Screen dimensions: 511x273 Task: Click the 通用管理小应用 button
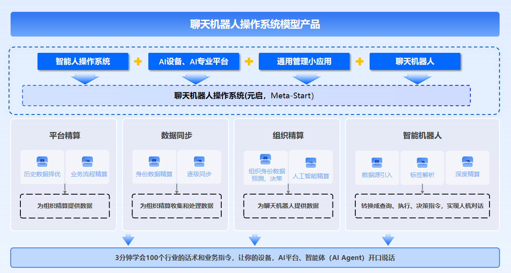point(304,61)
